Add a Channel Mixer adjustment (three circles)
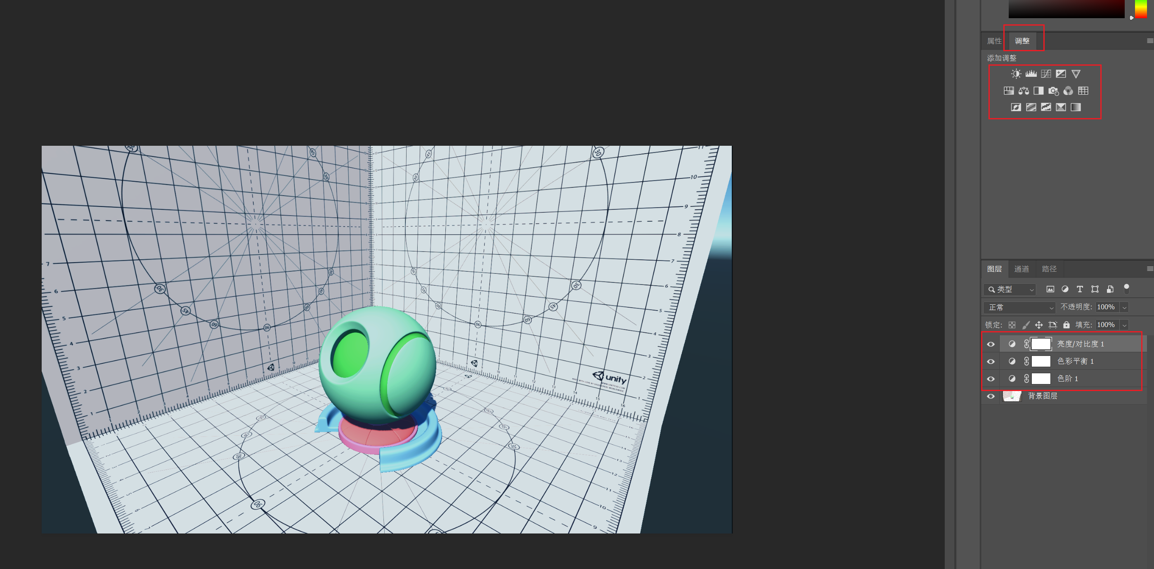This screenshot has height=569, width=1154. tap(1068, 91)
